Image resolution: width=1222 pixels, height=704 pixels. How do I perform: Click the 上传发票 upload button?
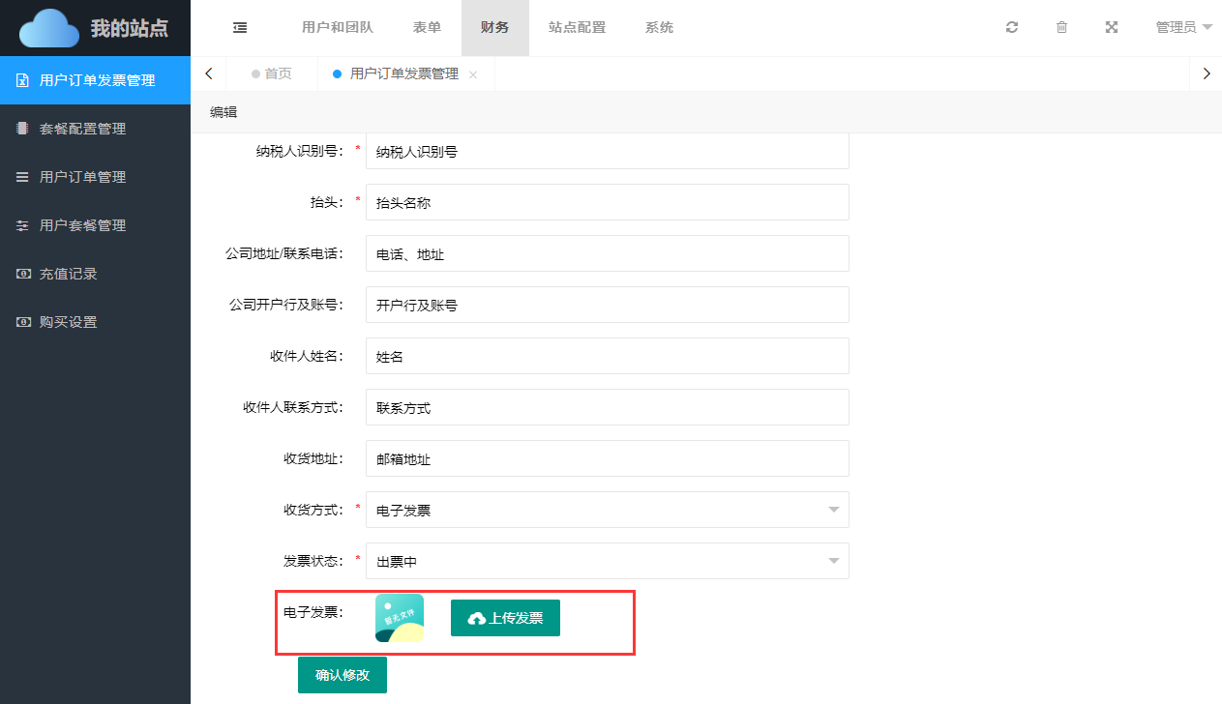505,618
